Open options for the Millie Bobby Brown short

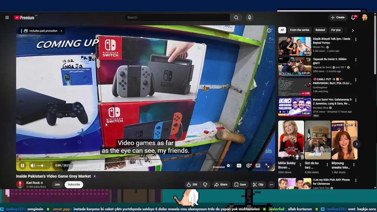click(x=300, y=165)
